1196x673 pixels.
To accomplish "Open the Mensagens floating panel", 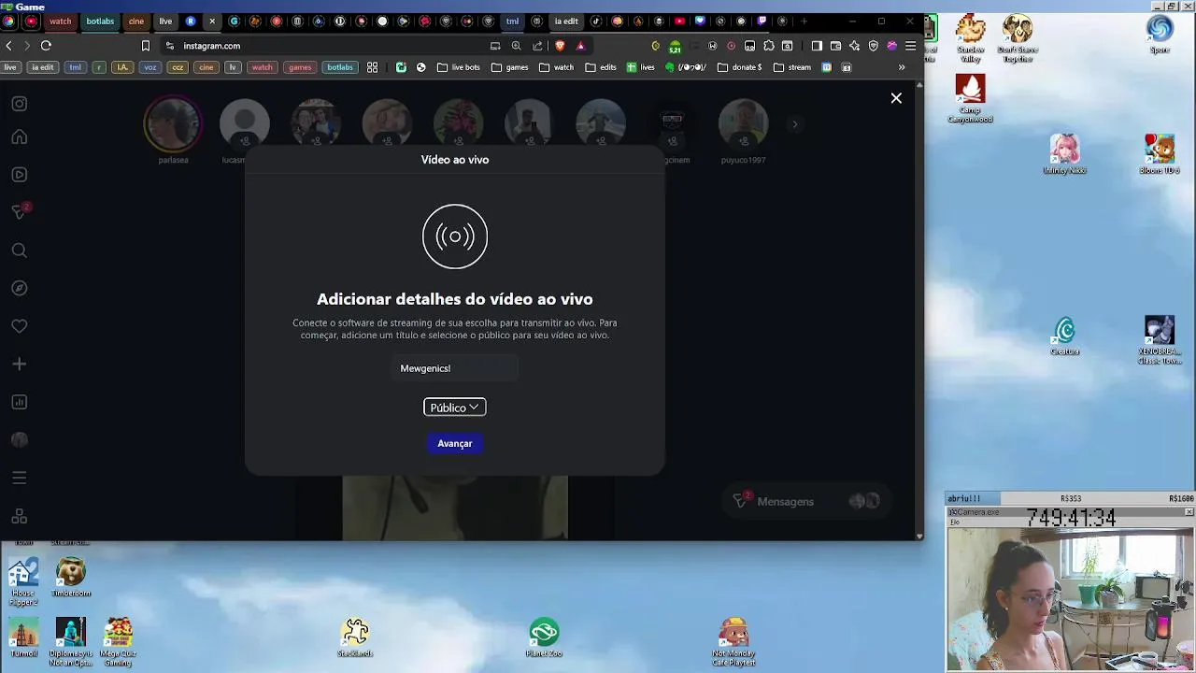I will [805, 502].
